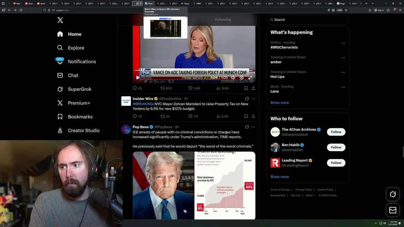Open the Terms of Service link
404x227 pixels.
tap(280, 190)
